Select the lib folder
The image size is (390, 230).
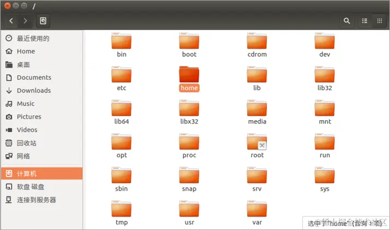click(257, 79)
